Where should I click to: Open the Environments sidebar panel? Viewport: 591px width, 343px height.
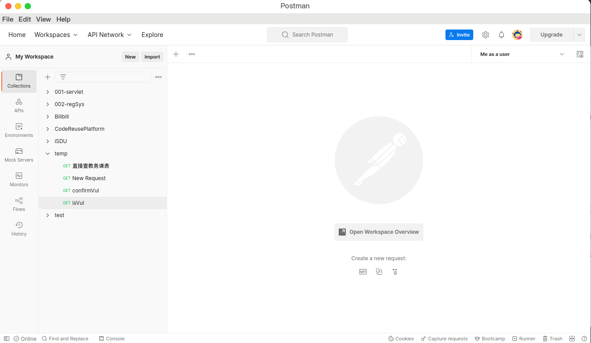pos(19,130)
